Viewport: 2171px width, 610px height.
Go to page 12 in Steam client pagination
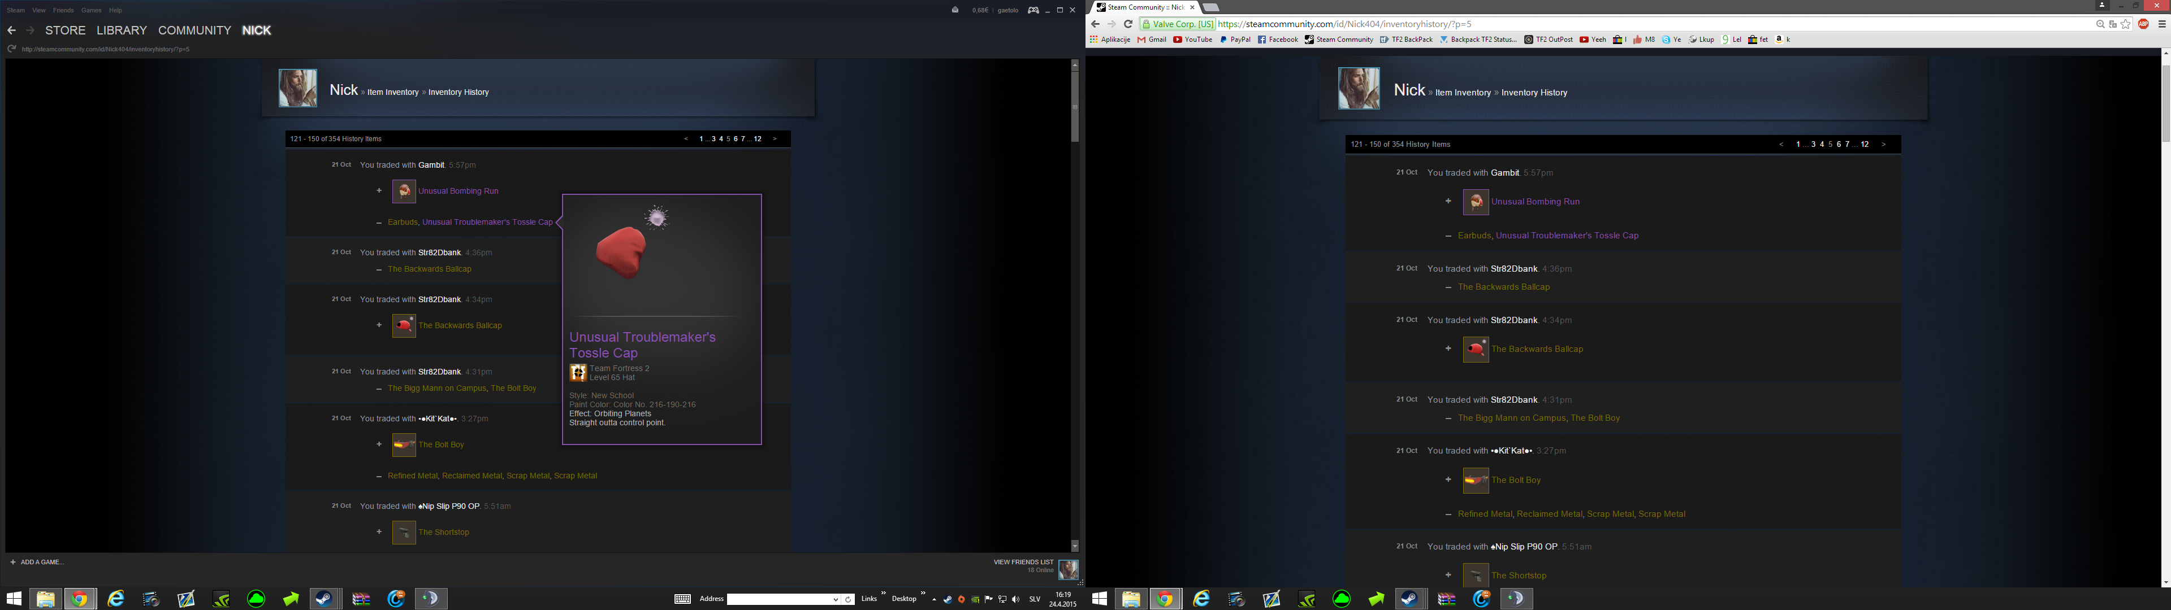coord(758,139)
